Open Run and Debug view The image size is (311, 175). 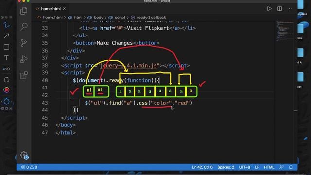tap(24, 59)
